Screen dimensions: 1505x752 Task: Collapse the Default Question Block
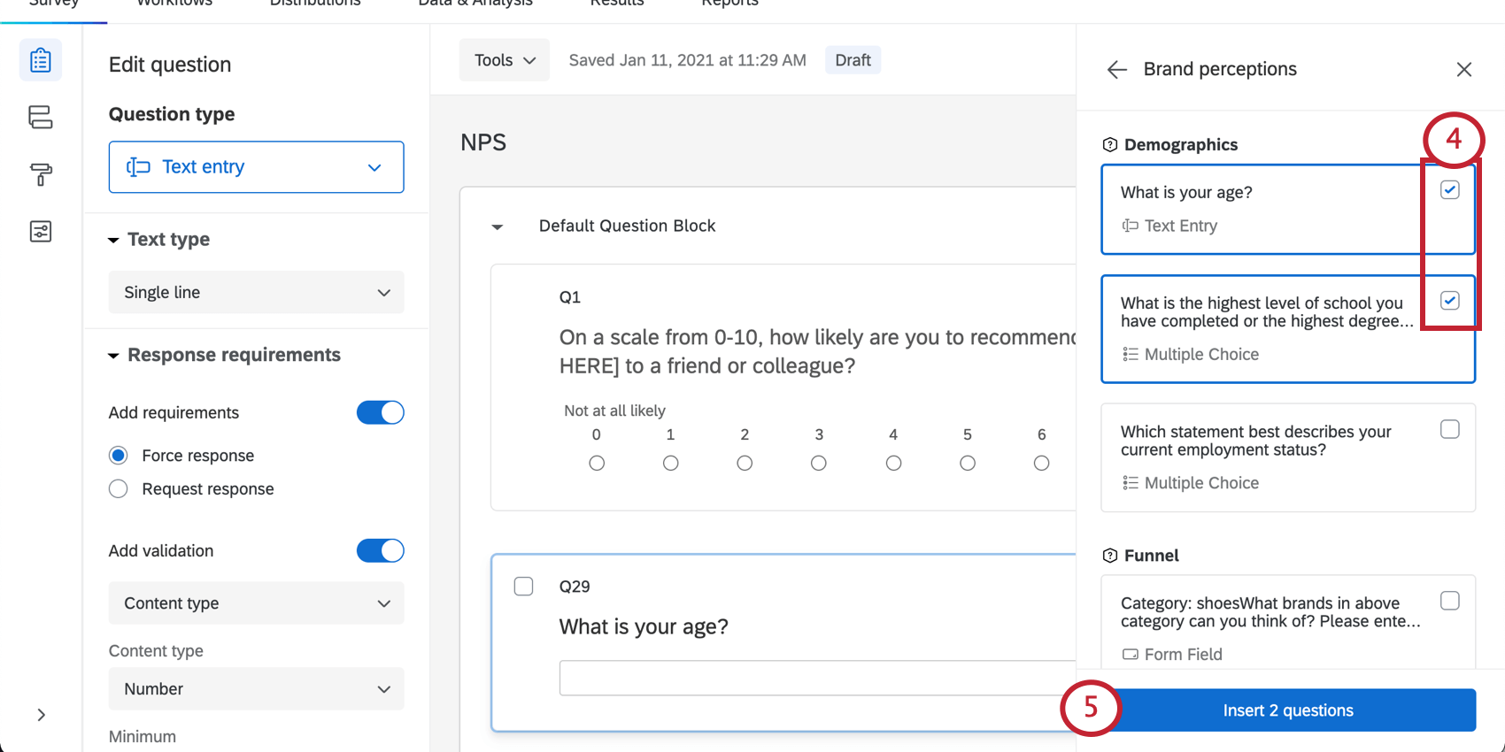[x=498, y=226]
